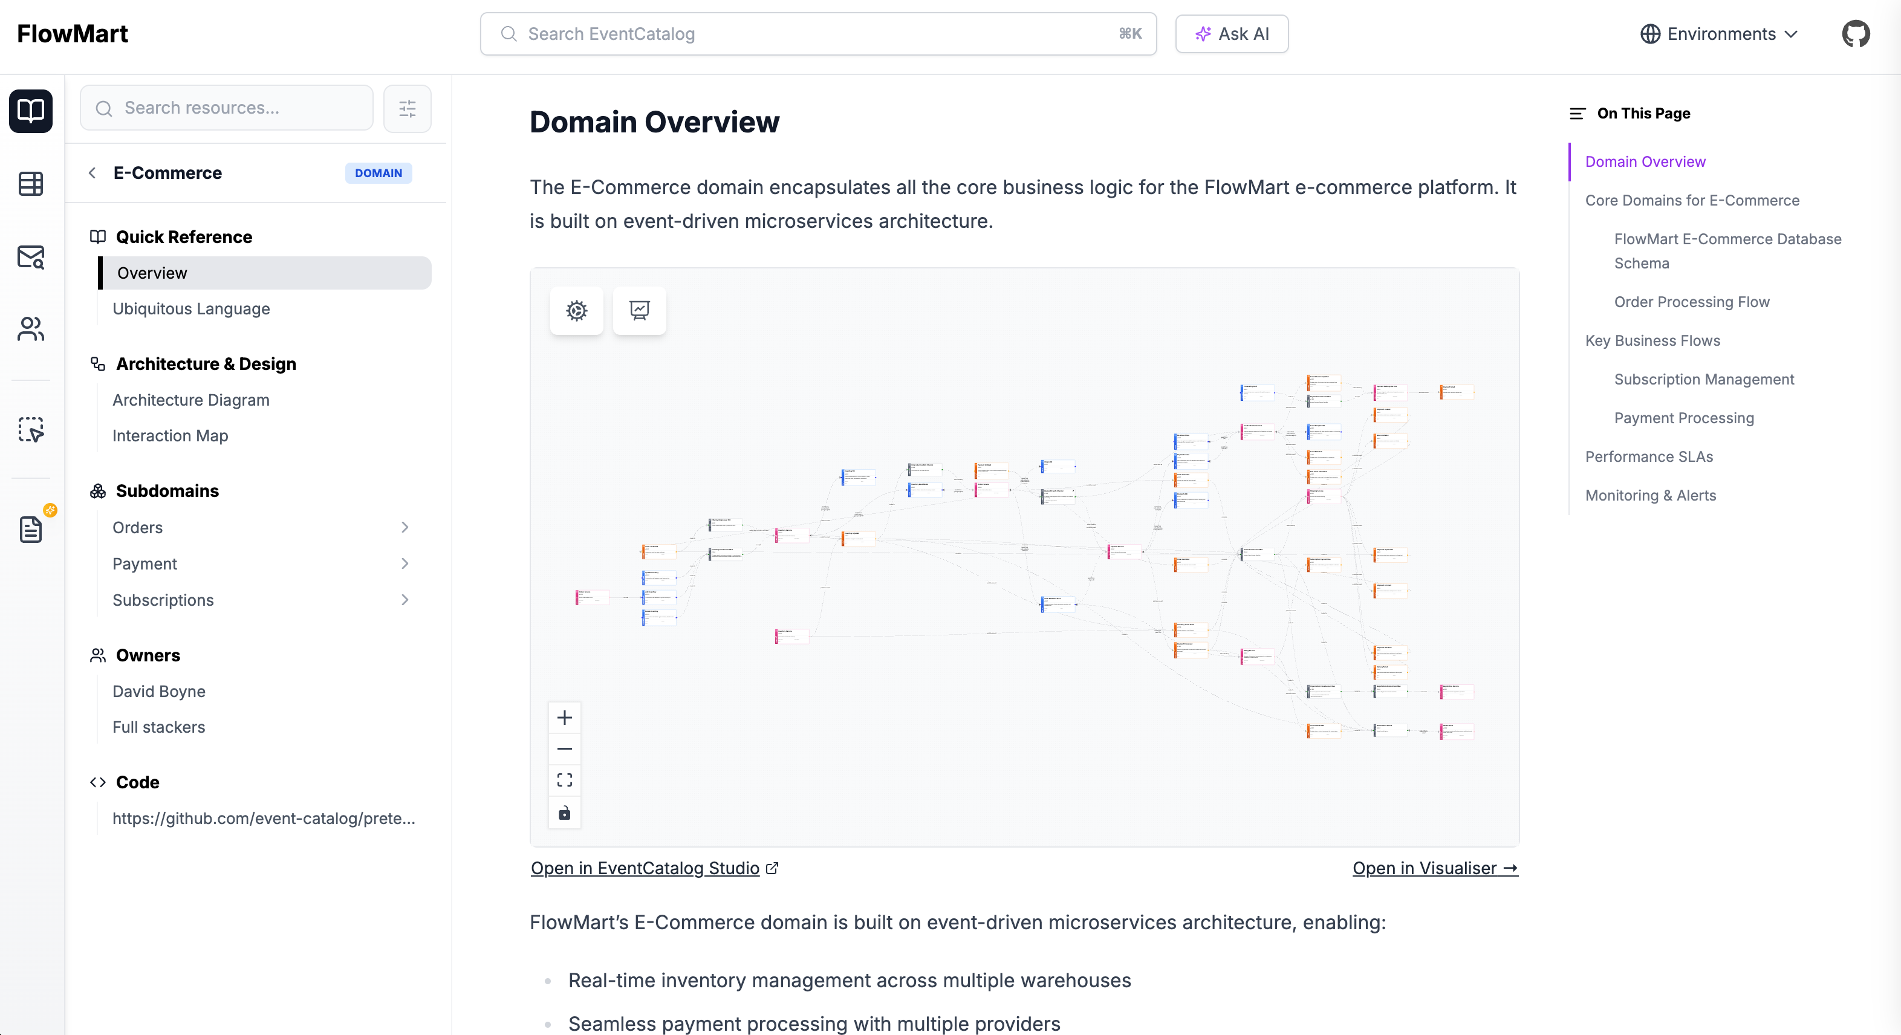This screenshot has height=1035, width=1901.
Task: Expand the Orders subdomain
Action: pos(405,527)
